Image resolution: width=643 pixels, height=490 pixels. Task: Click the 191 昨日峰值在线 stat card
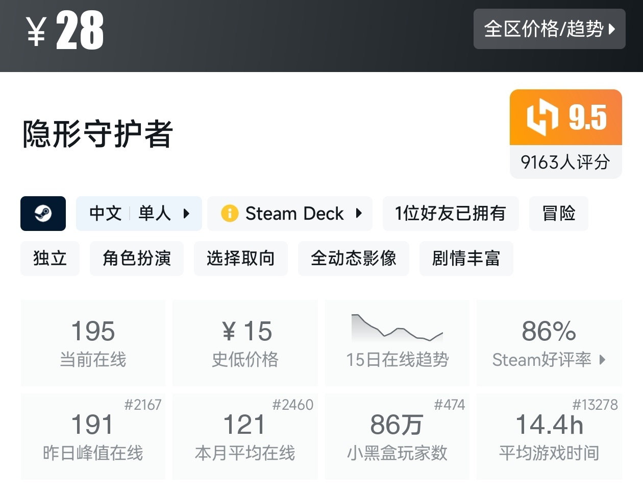[x=93, y=436]
